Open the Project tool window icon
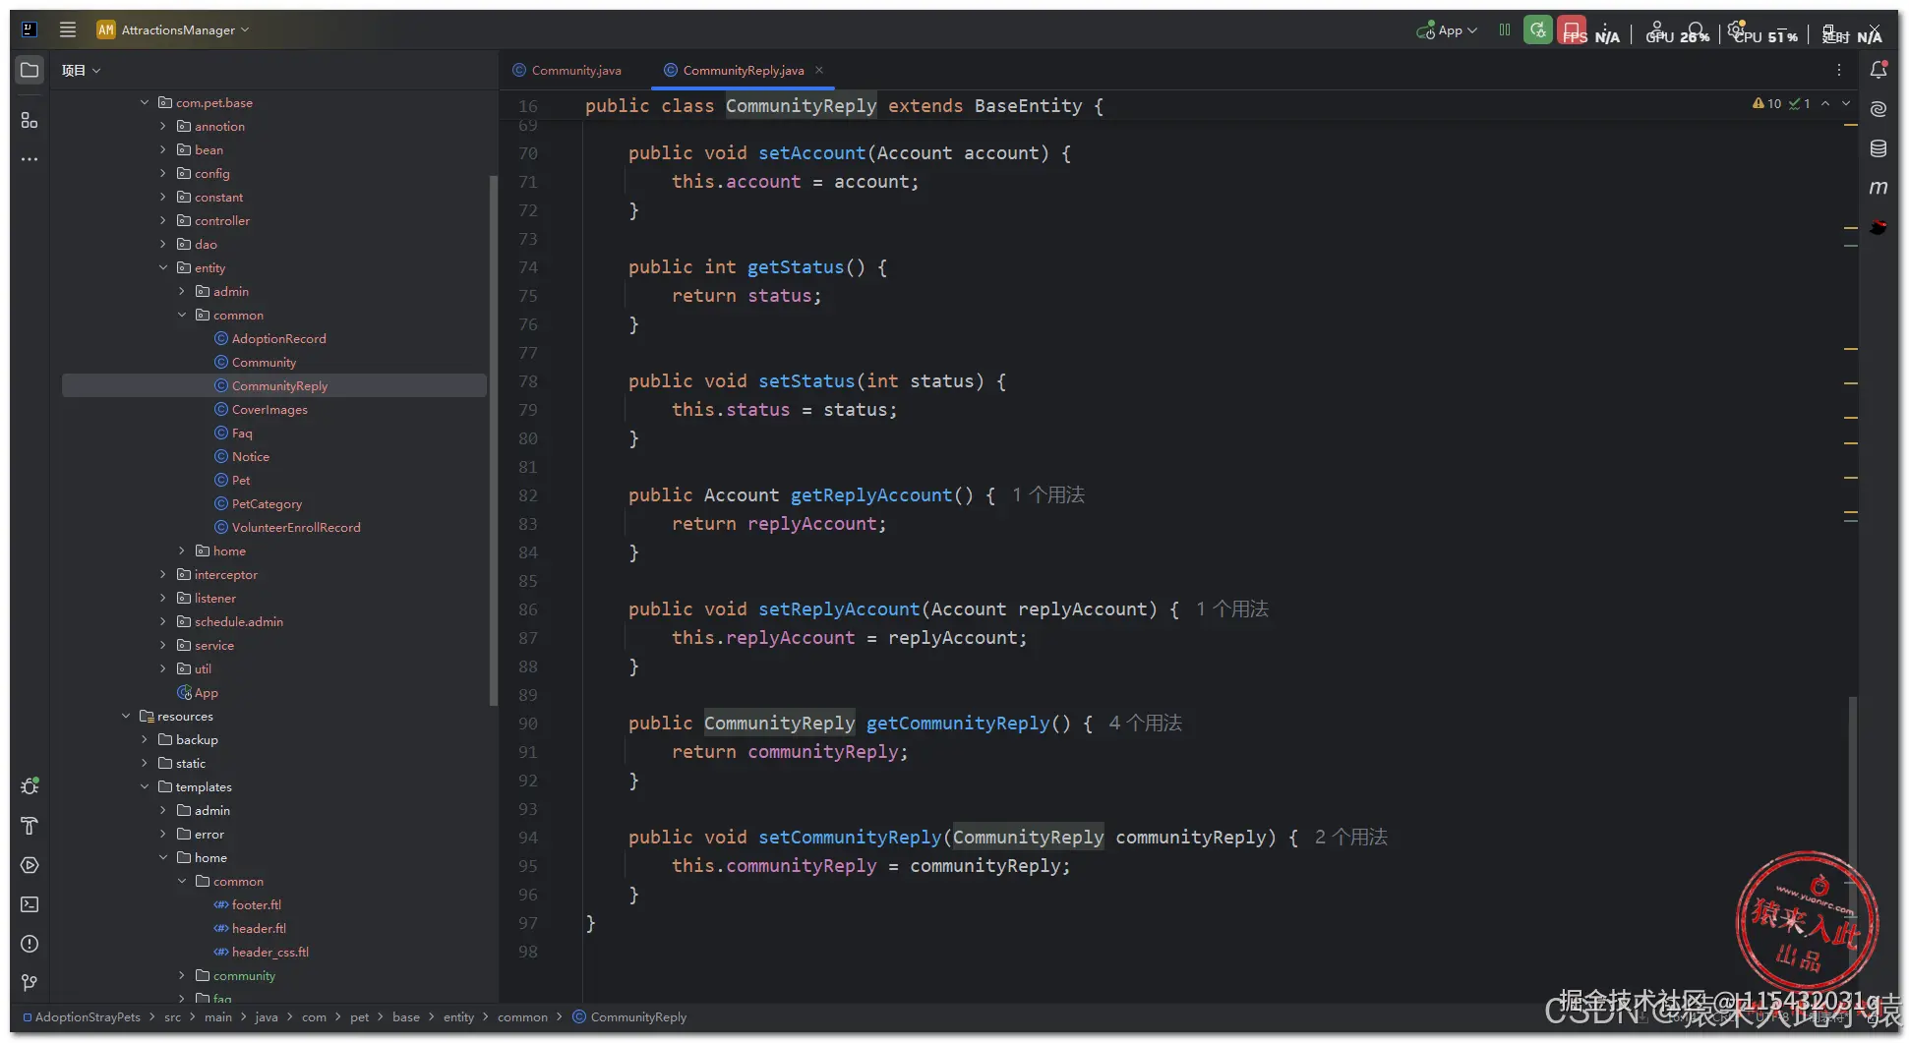This screenshot has height=1043, width=1909. pyautogui.click(x=30, y=70)
